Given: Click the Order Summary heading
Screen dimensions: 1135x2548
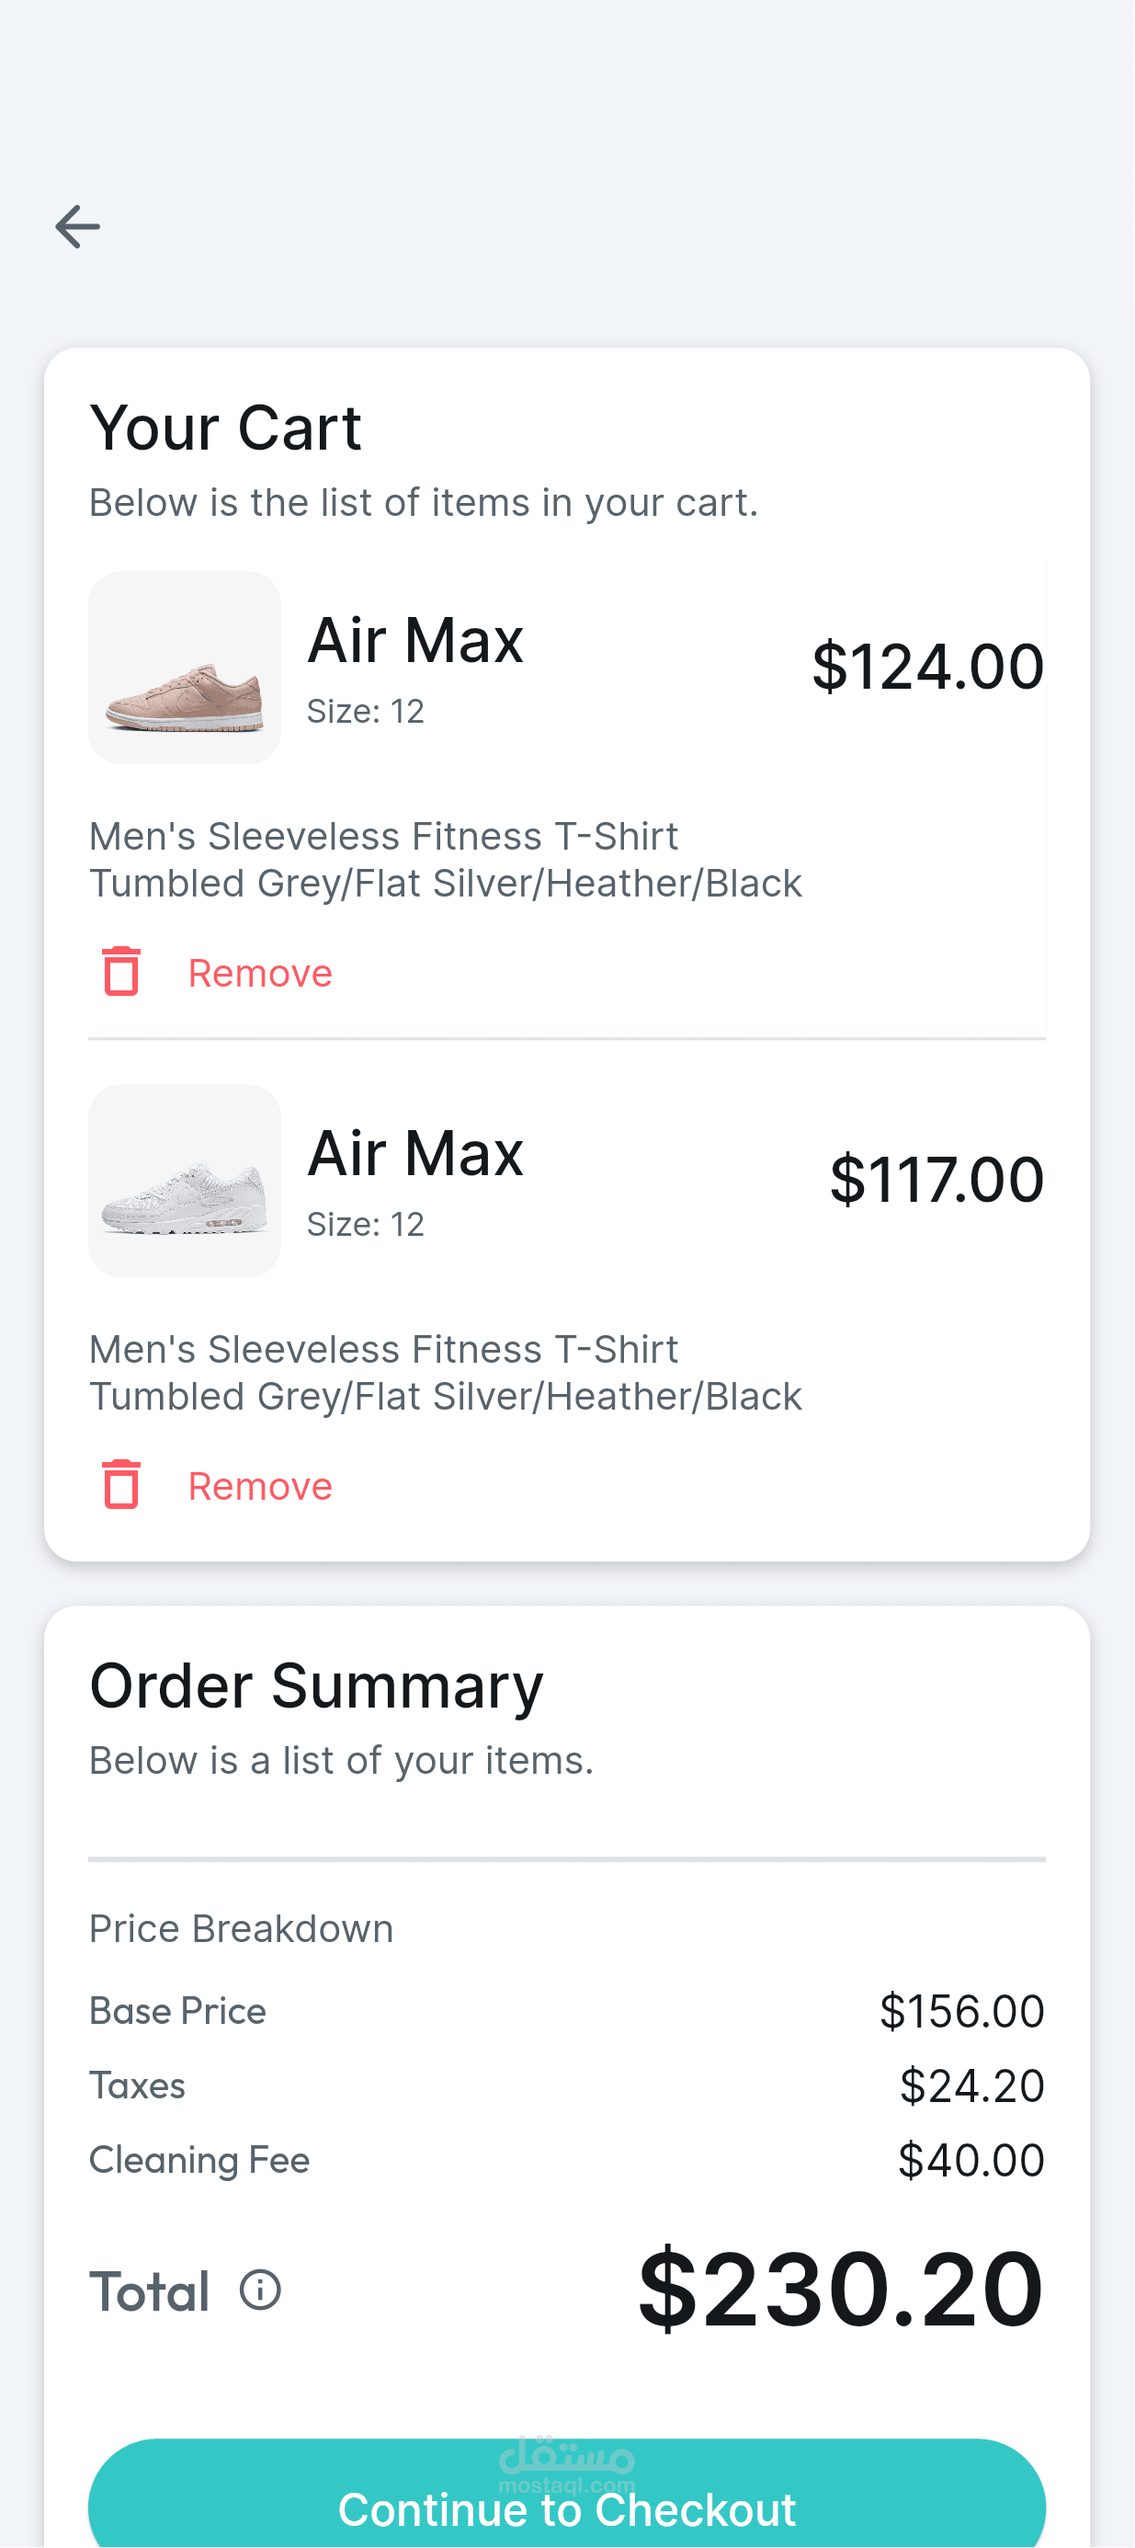Looking at the screenshot, I should point(316,1685).
